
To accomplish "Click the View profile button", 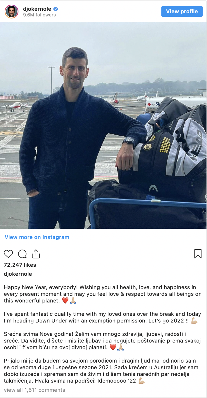I will (182, 11).
